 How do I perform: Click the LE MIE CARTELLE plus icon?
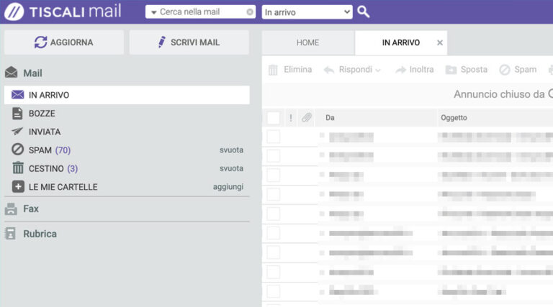[18, 187]
